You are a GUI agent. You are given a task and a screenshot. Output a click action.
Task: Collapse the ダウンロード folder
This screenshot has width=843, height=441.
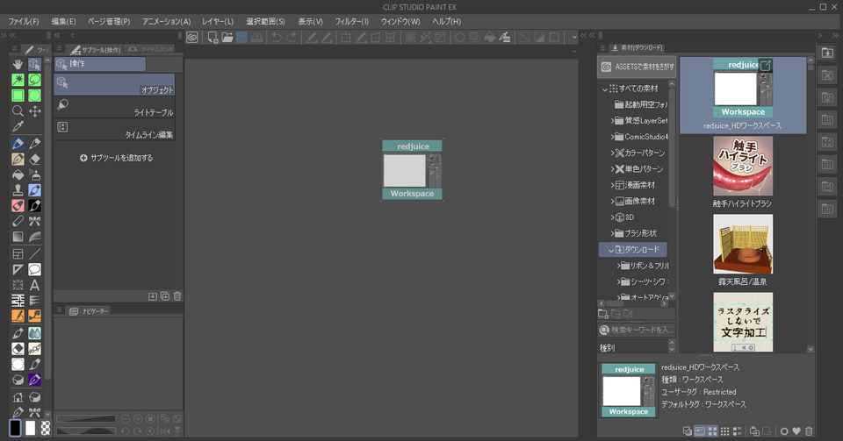tap(611, 250)
